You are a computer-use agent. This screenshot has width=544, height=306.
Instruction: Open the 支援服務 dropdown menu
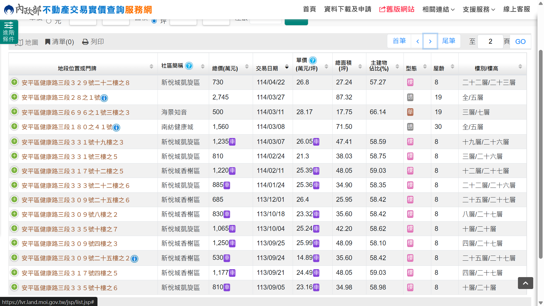(x=479, y=9)
